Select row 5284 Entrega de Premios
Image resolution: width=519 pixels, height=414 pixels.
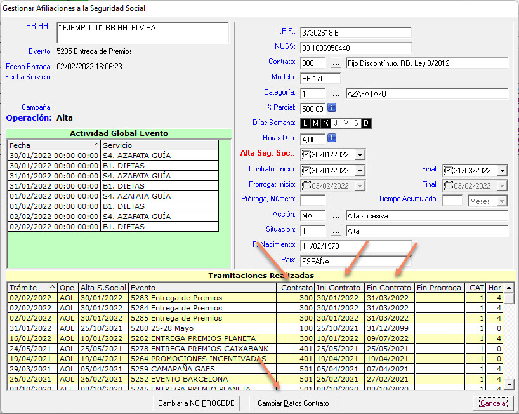point(255,308)
